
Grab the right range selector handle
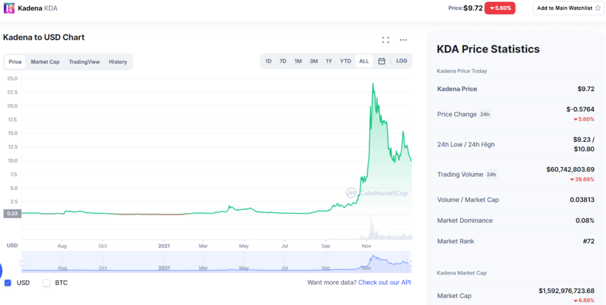coord(410,261)
